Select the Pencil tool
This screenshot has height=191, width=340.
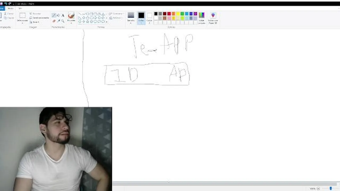(x=54, y=15)
